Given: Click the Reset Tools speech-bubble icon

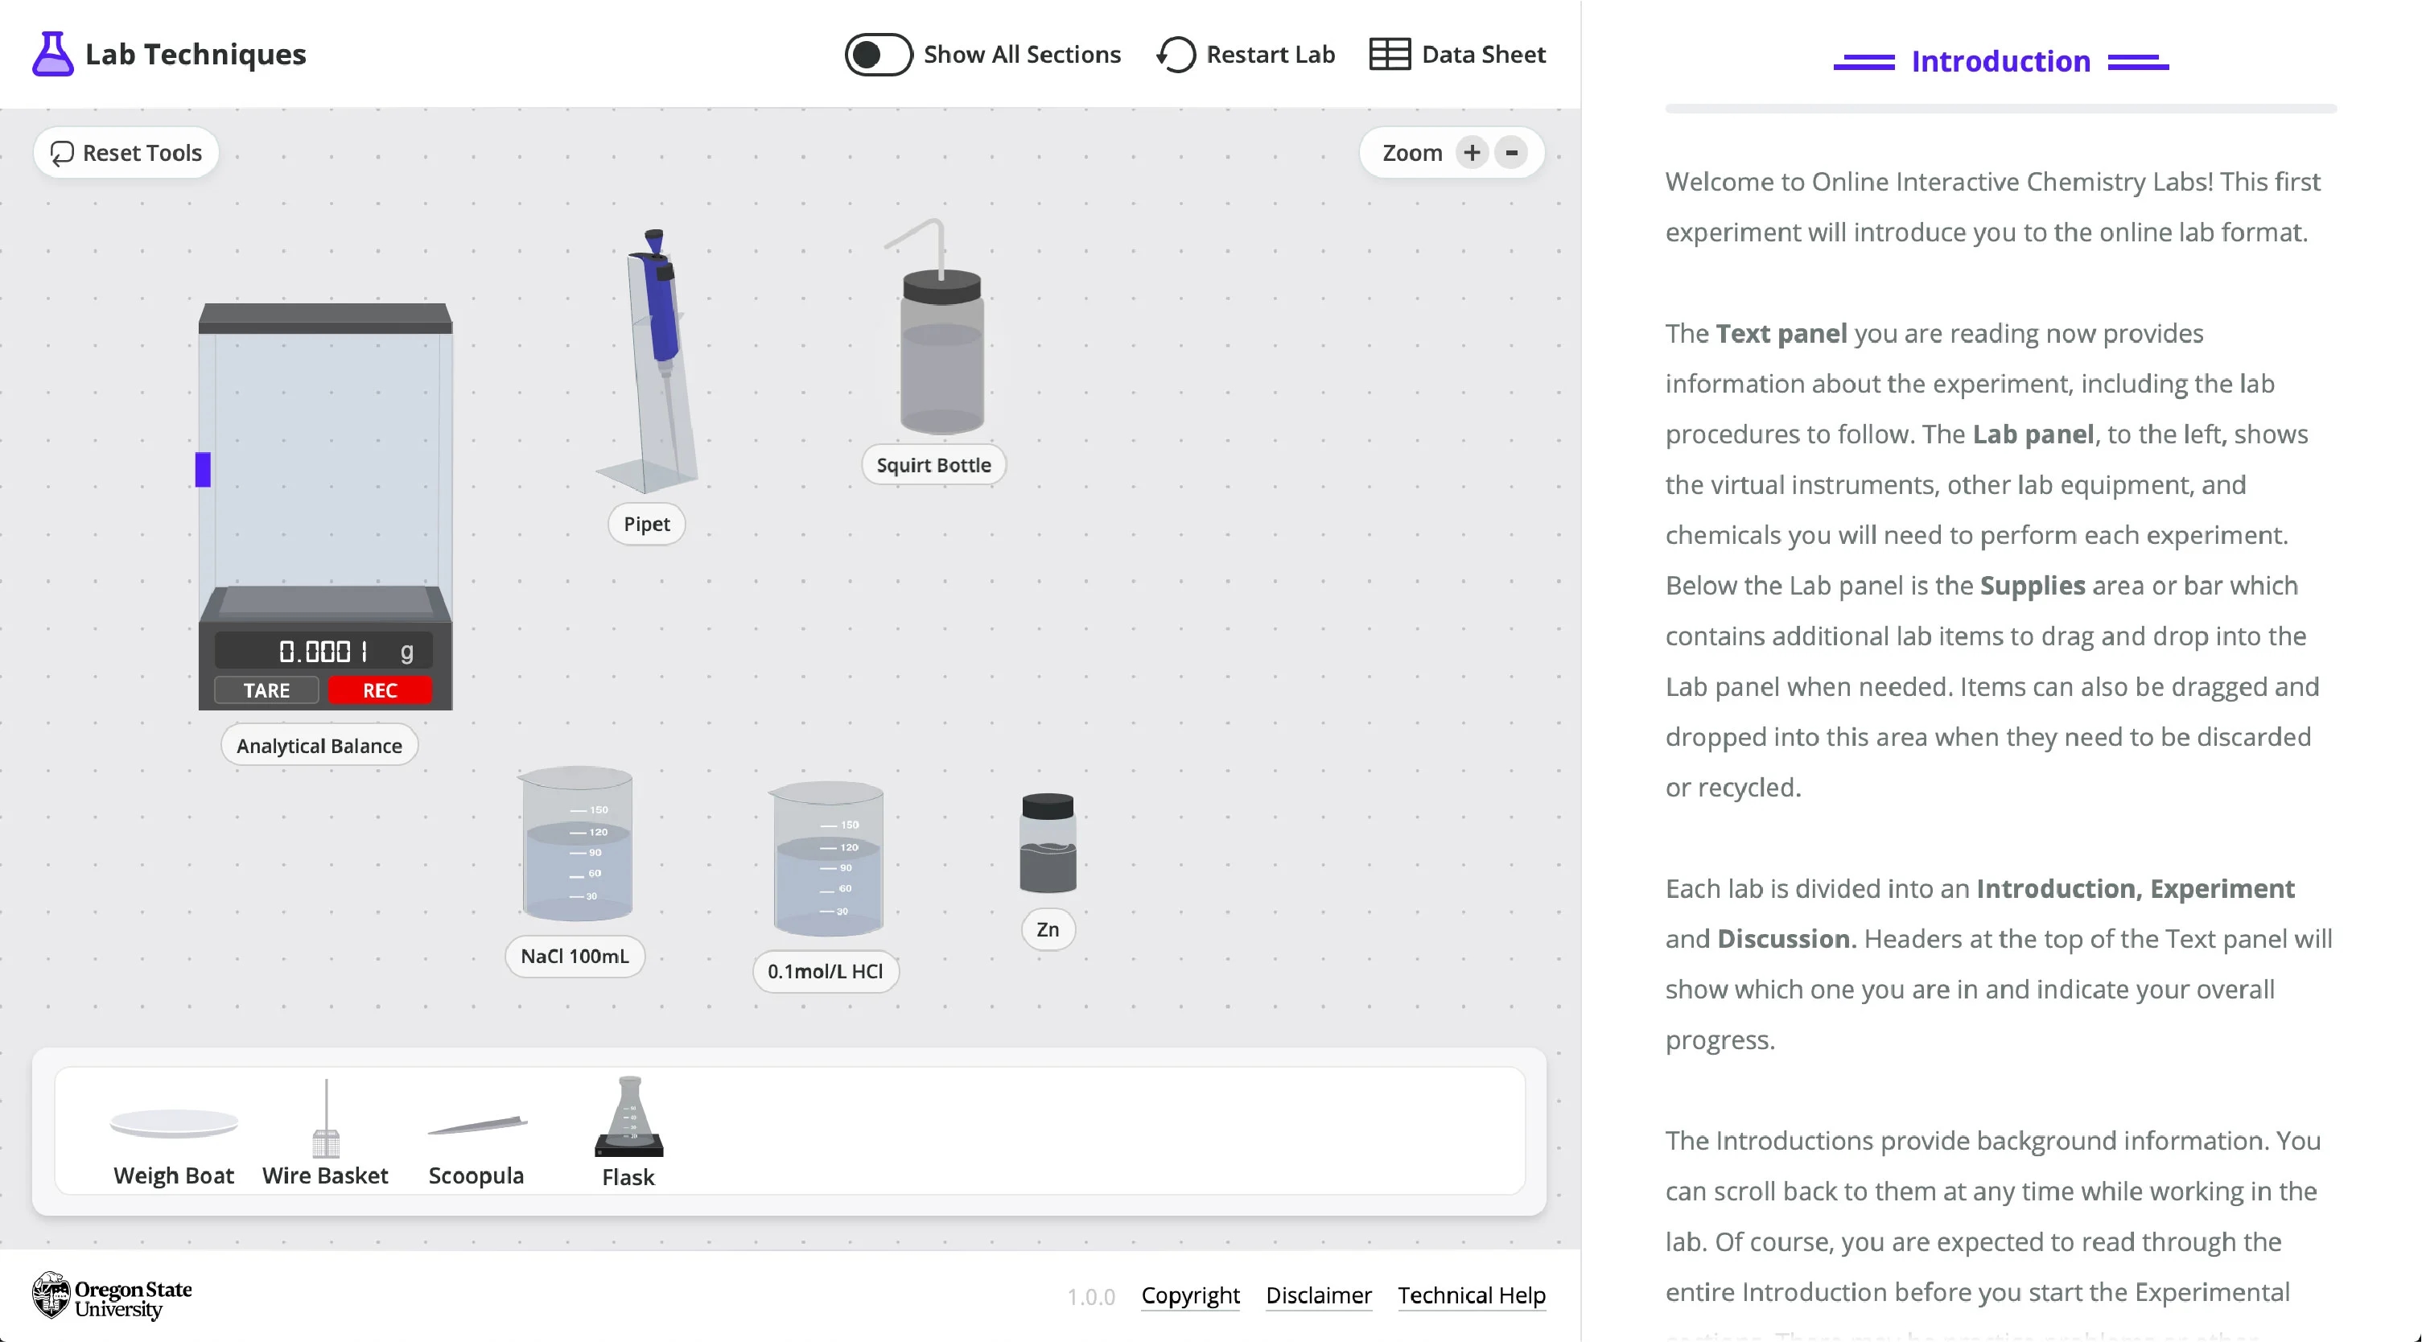Looking at the screenshot, I should 62,152.
